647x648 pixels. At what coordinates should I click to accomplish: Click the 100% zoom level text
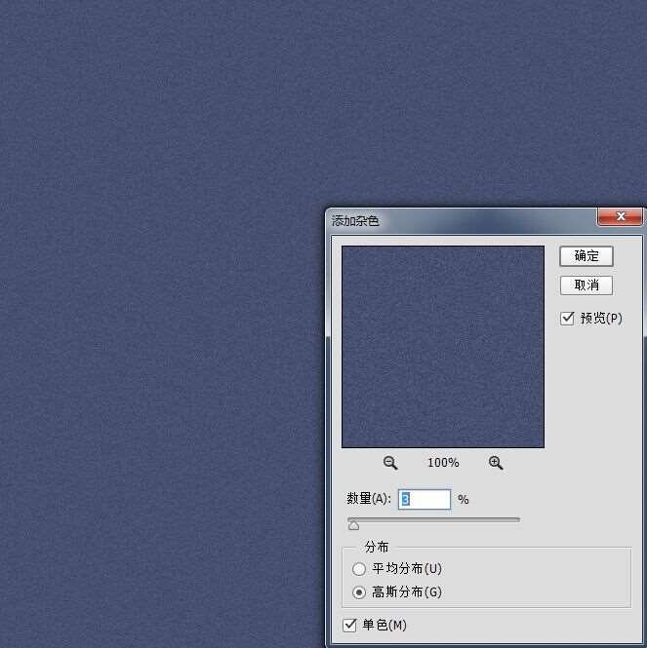coord(443,463)
